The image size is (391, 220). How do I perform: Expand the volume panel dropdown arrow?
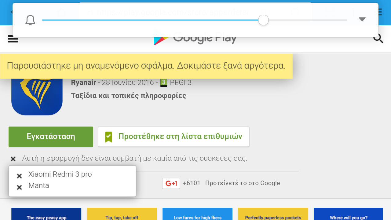tap(362, 20)
